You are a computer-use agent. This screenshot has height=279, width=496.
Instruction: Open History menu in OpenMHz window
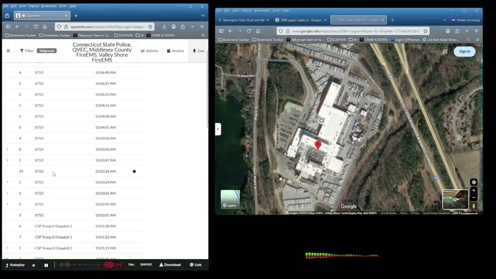33,6
